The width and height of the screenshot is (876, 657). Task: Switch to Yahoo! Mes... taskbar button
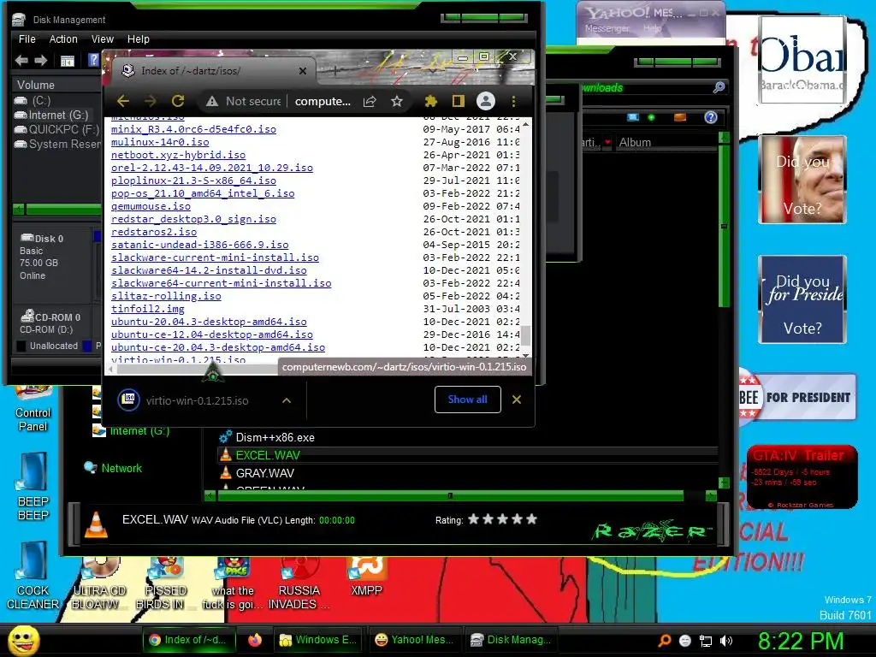[x=414, y=640]
